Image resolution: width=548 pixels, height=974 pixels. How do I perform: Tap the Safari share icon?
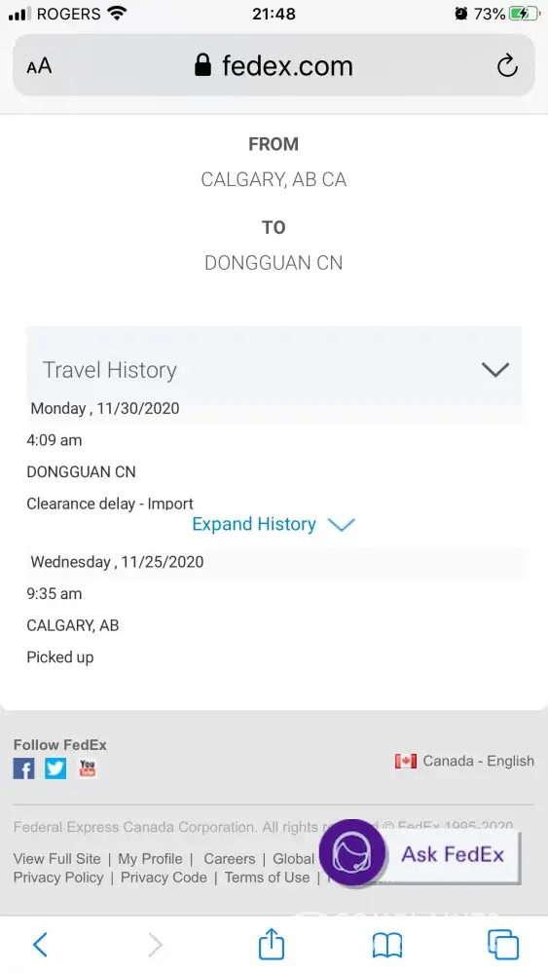point(272,943)
